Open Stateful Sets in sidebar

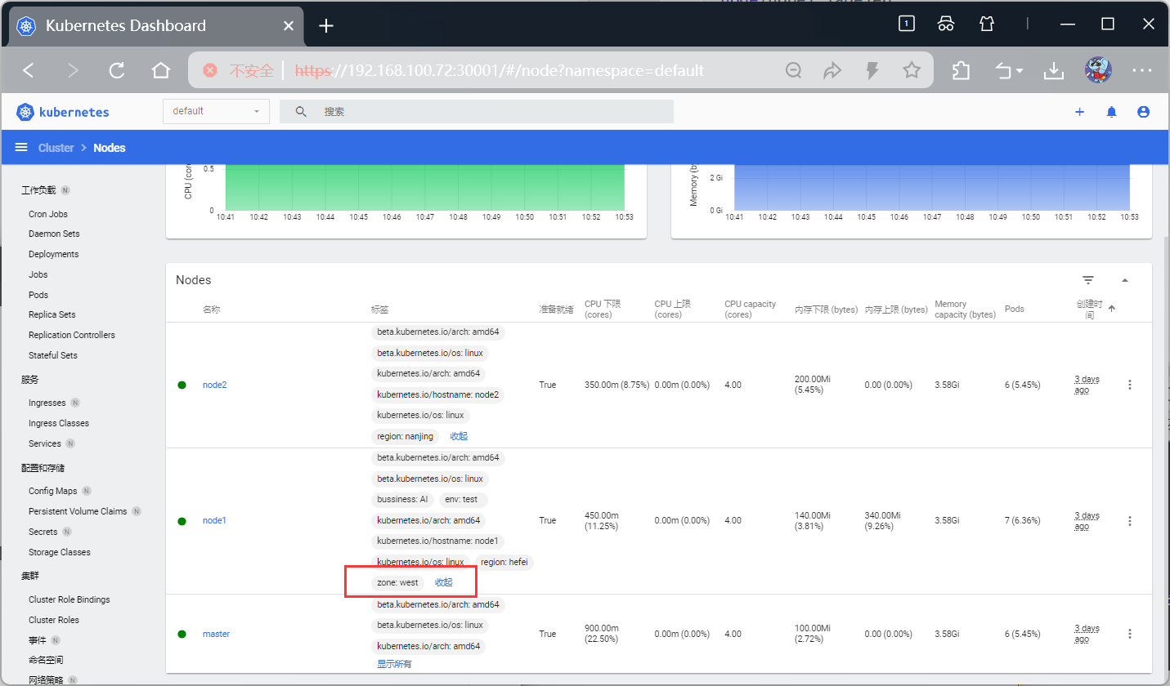pos(53,355)
